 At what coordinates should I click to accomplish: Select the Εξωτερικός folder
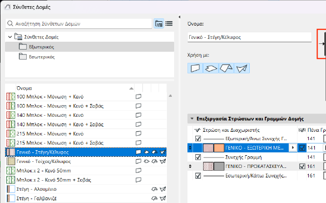point(90,47)
